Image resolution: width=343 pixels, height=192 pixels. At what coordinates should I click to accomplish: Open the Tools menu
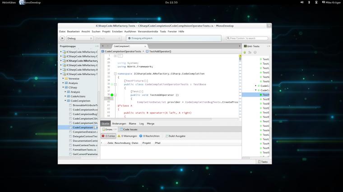click(163, 31)
